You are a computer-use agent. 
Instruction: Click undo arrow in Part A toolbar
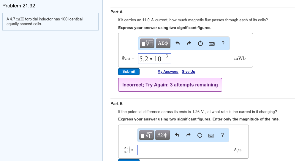[178, 44]
